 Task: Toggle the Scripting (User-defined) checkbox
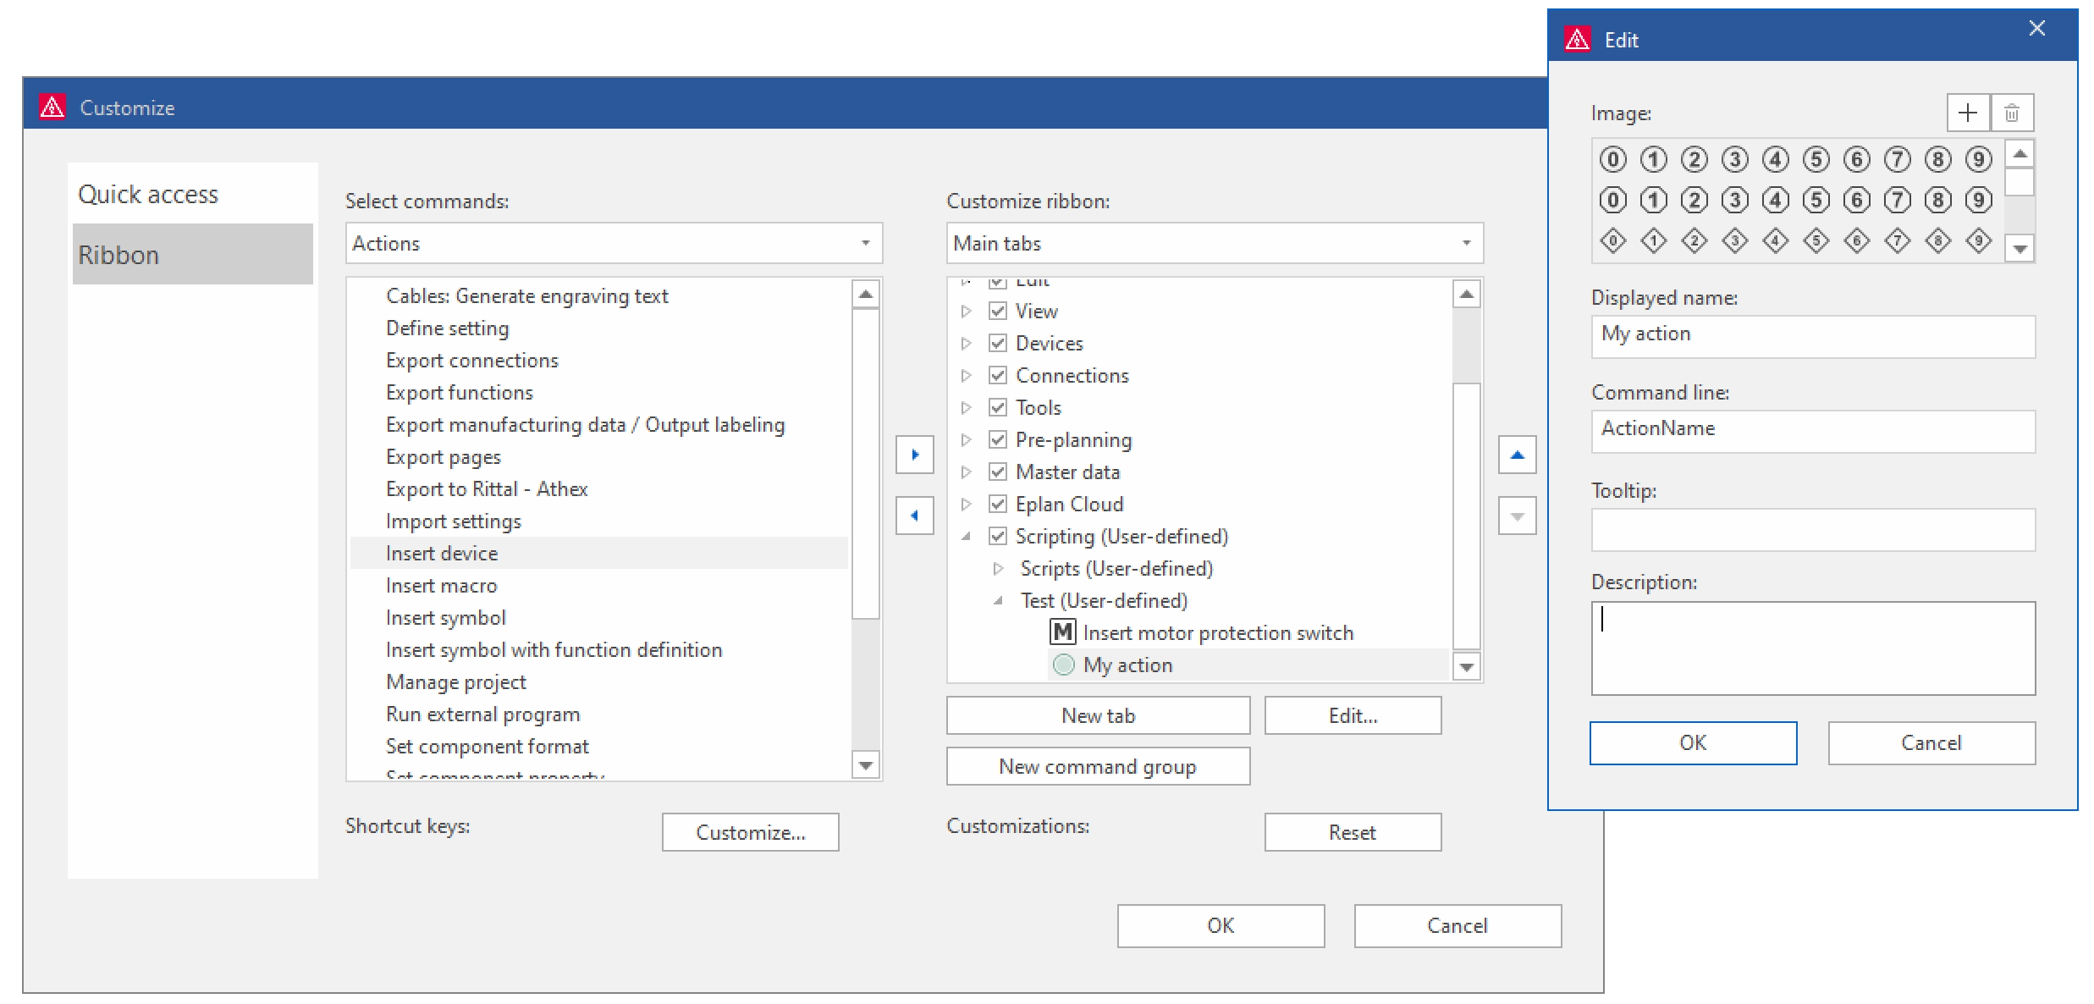click(998, 536)
